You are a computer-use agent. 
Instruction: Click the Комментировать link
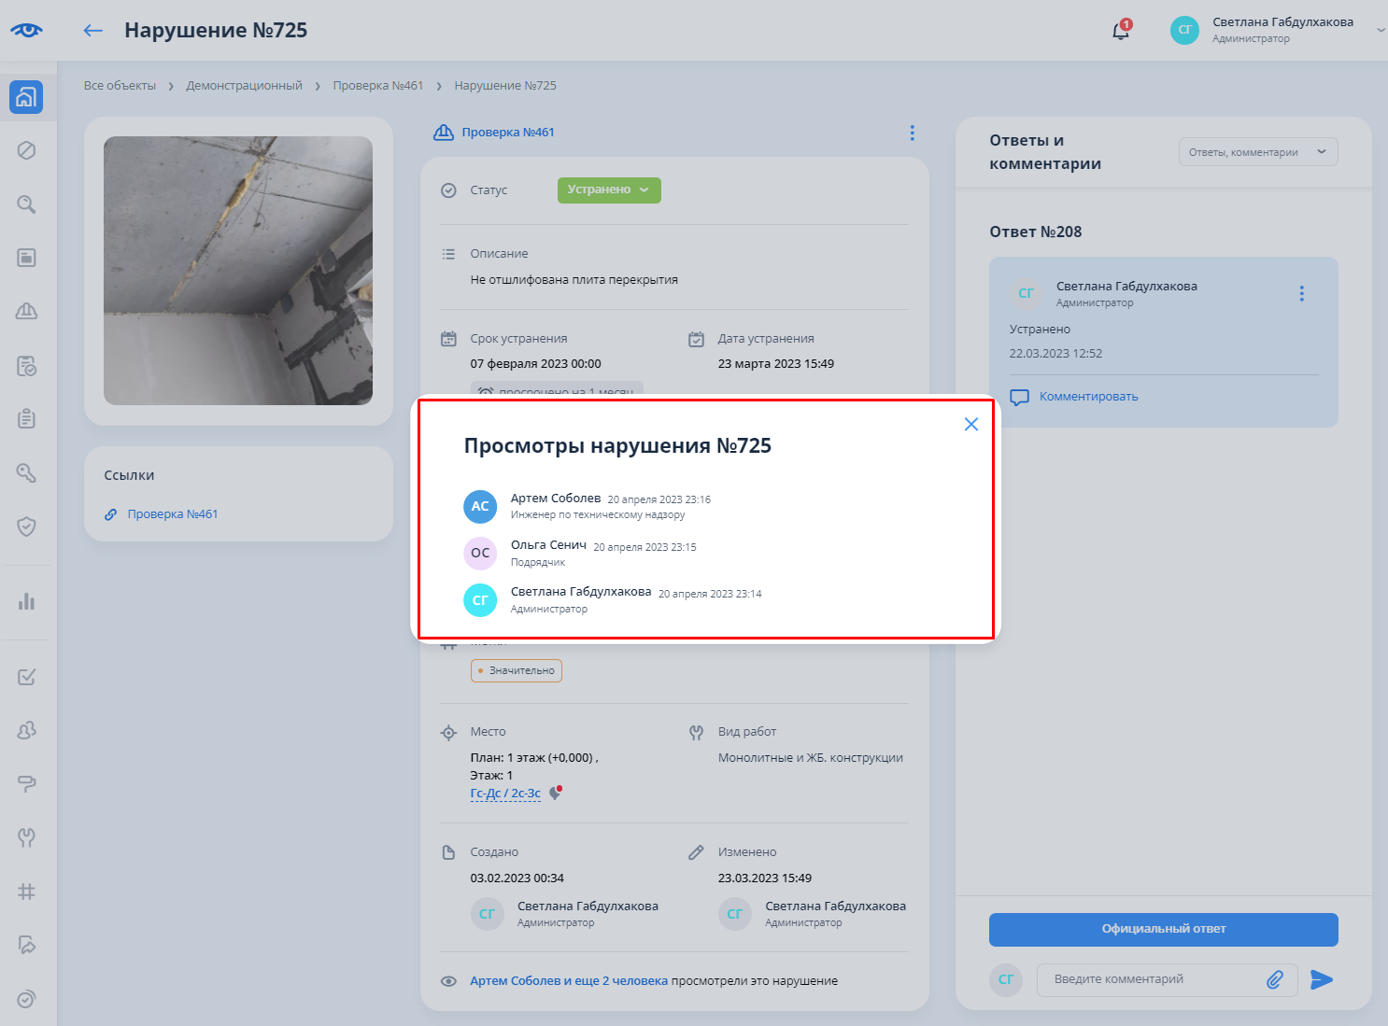(x=1088, y=397)
